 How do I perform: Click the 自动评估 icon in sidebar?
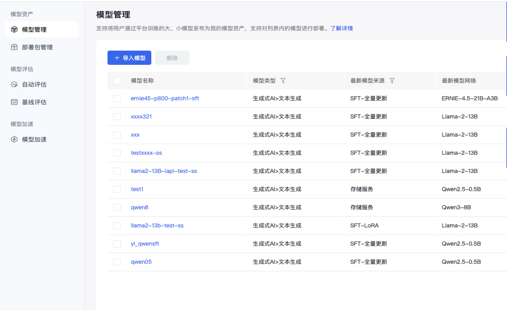pos(14,85)
